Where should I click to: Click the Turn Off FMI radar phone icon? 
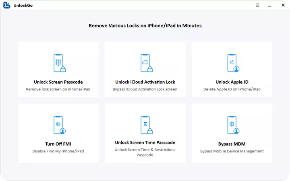60,125
